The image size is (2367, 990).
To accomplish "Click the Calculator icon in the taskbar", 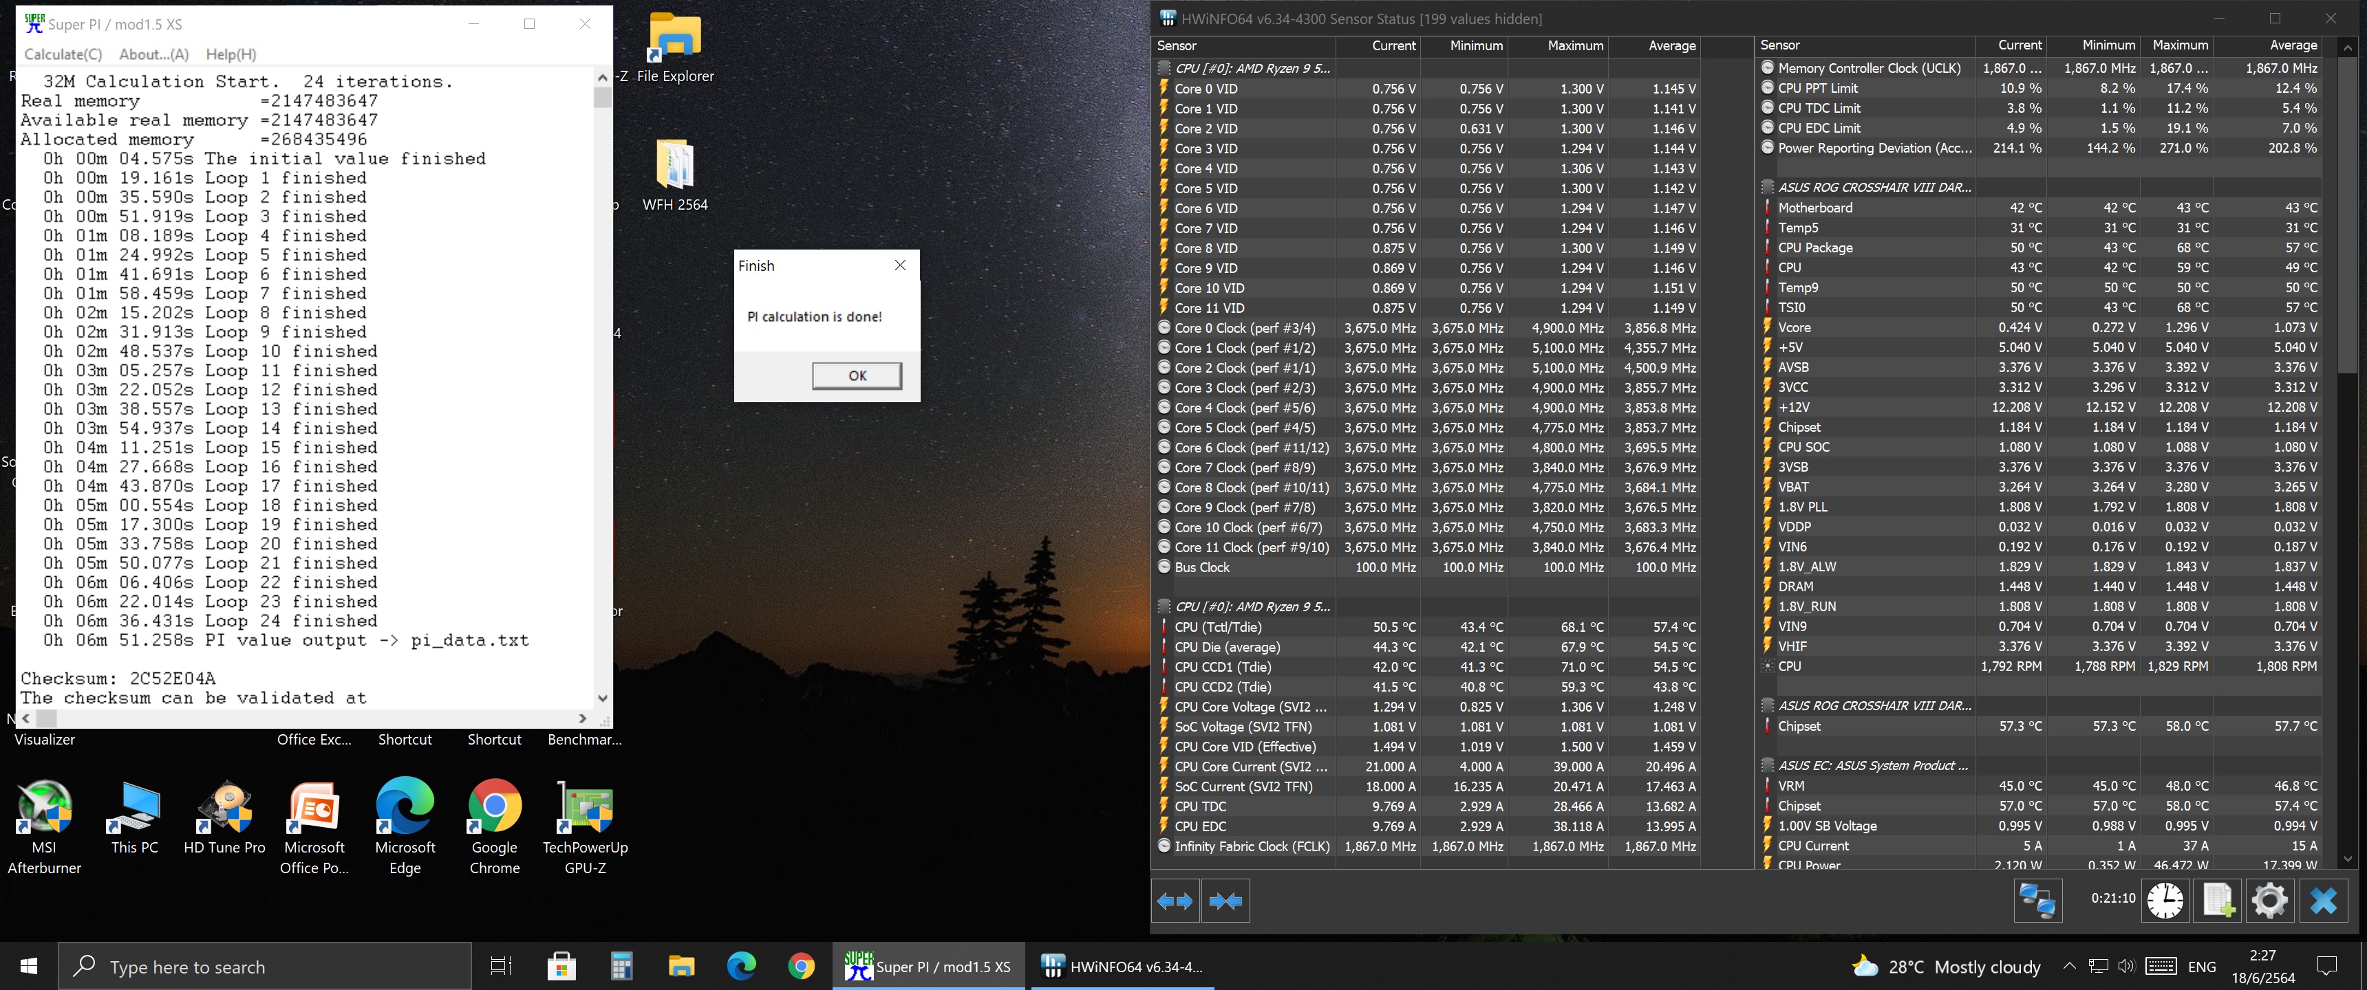I will pyautogui.click(x=622, y=966).
